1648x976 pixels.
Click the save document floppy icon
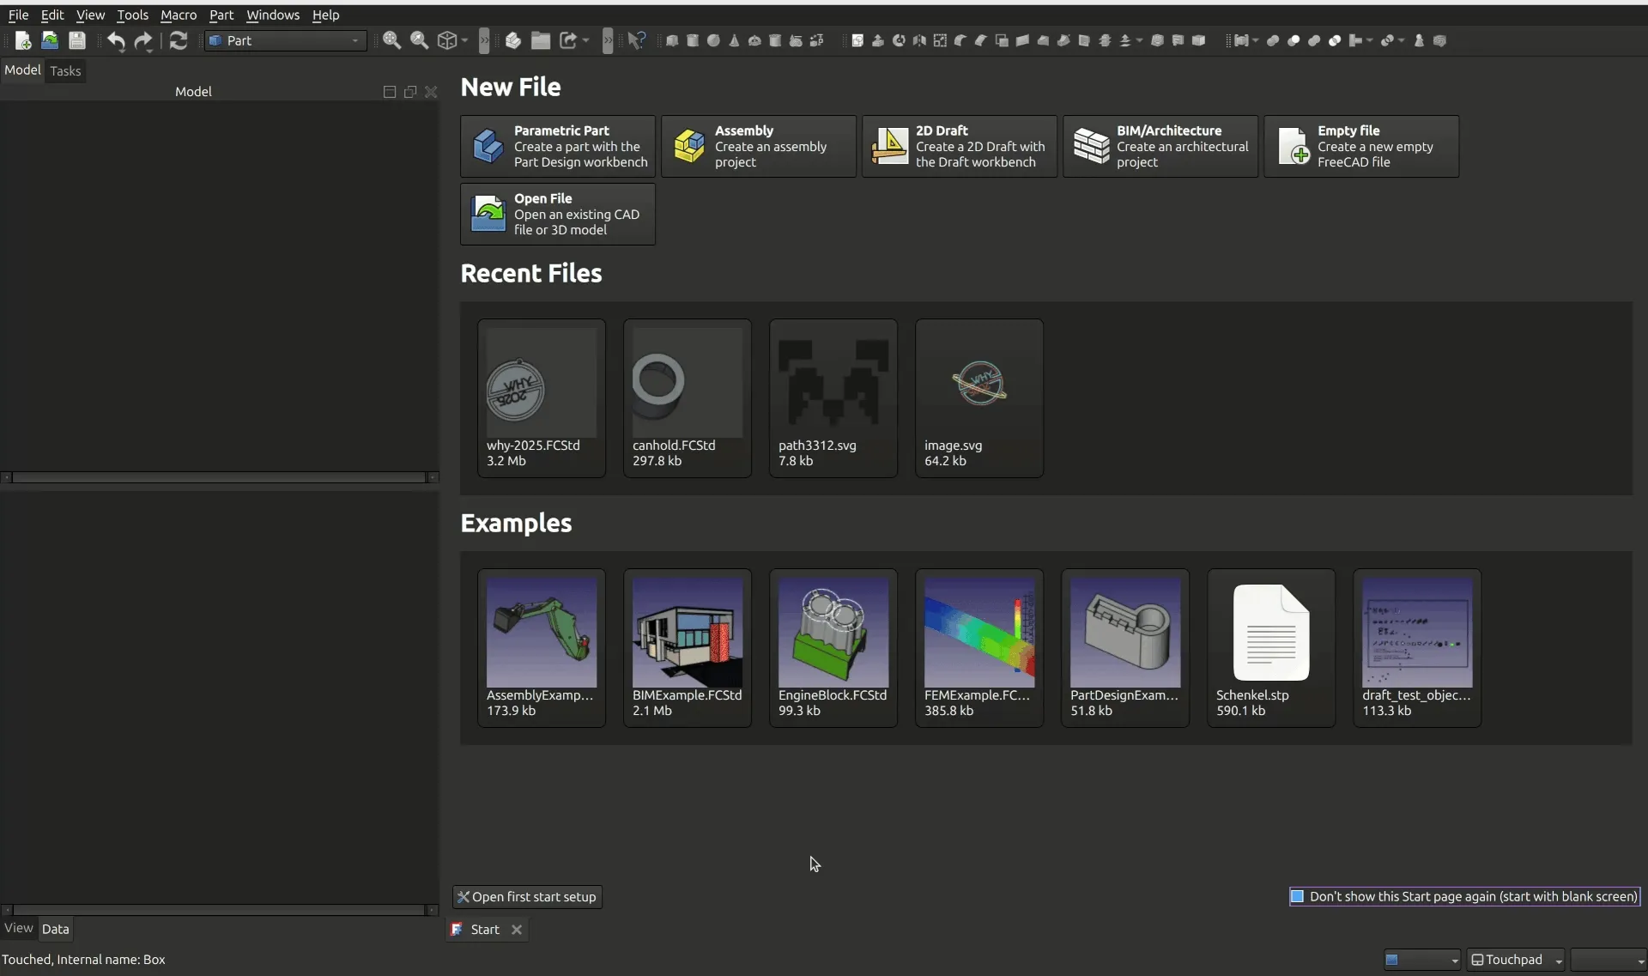pyautogui.click(x=77, y=40)
